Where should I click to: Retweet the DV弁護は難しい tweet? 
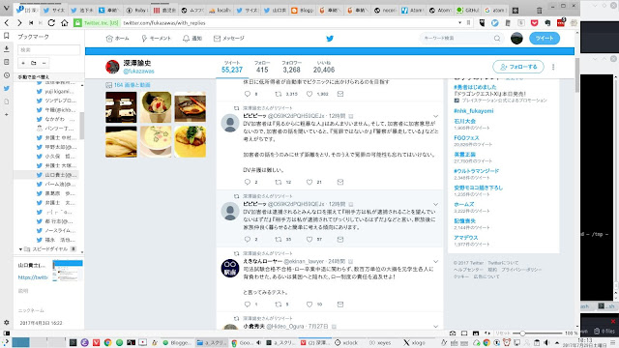[279, 182]
